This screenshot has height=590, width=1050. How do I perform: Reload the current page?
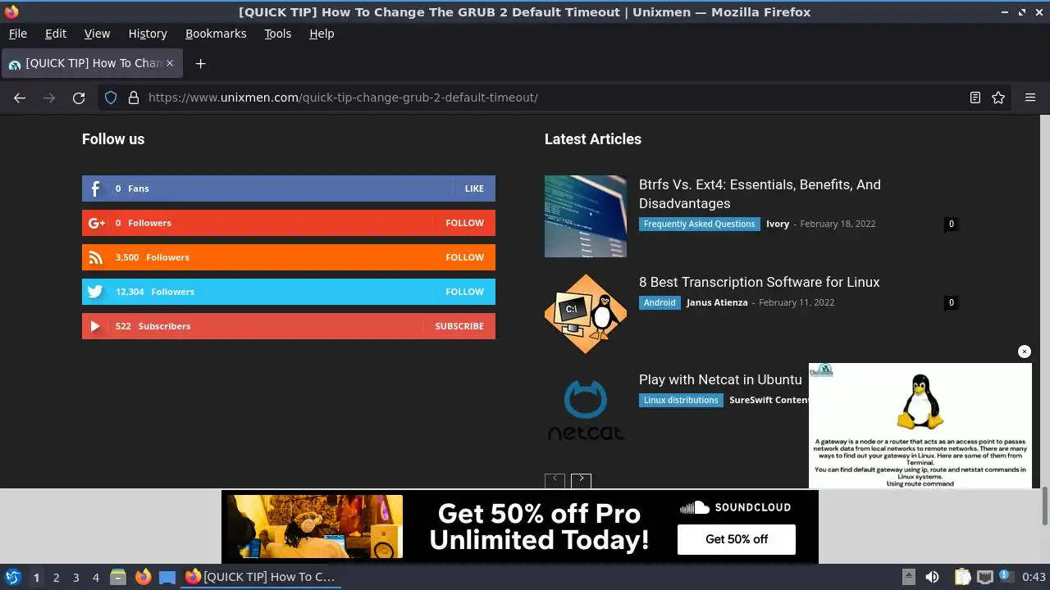click(x=79, y=98)
